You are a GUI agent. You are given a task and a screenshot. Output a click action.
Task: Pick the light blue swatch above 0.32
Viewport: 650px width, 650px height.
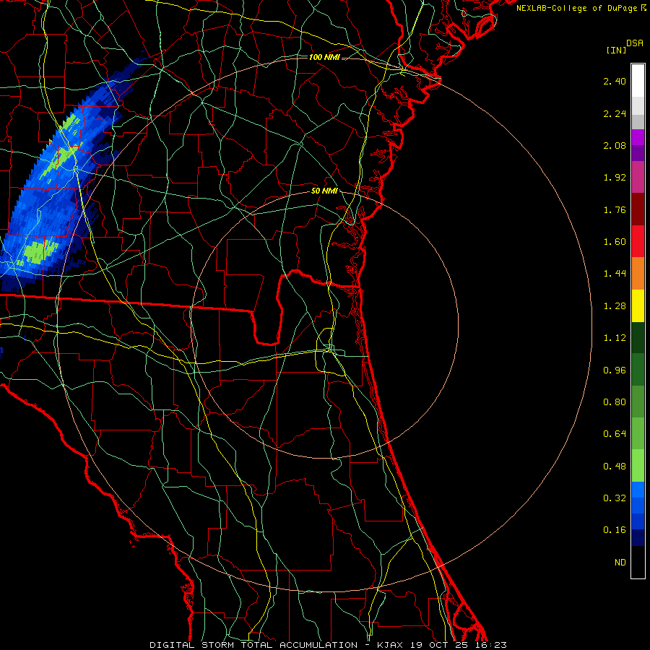coord(638,490)
